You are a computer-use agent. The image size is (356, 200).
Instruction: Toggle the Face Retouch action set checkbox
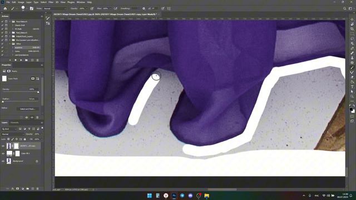(x=2, y=22)
